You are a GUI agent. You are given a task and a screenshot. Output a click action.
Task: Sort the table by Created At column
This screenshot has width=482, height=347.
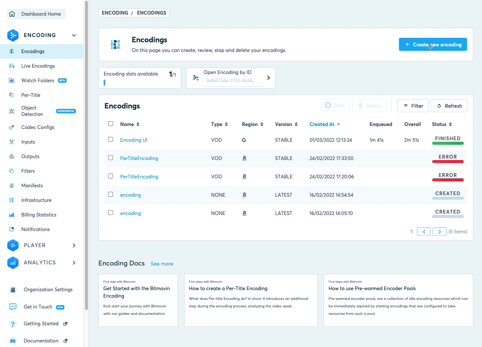coord(324,124)
